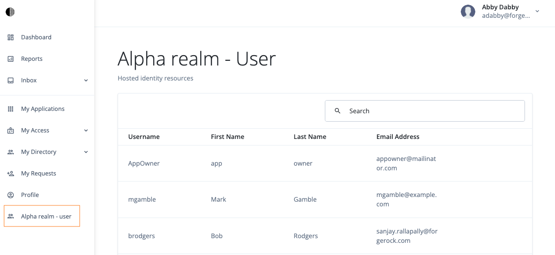
Task: Sort by the First Name column header
Action: pyautogui.click(x=228, y=137)
